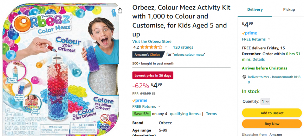Open the 120 ratings link
This screenshot has height=136, width=304.
tap(183, 47)
